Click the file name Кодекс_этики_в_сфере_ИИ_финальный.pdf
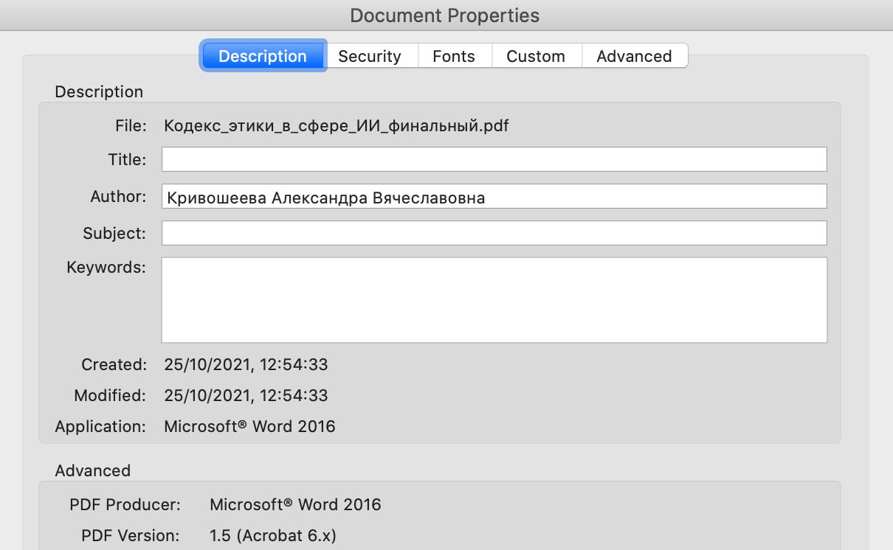Screen dimensions: 893x550 pos(337,125)
